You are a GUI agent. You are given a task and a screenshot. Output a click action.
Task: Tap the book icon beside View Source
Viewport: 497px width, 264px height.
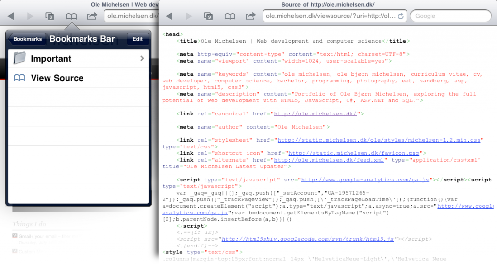pyautogui.click(x=19, y=78)
